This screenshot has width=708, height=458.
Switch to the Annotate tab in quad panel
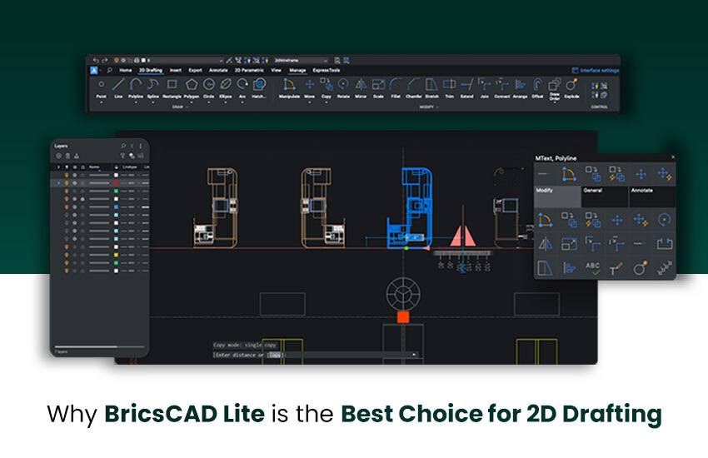pos(652,197)
